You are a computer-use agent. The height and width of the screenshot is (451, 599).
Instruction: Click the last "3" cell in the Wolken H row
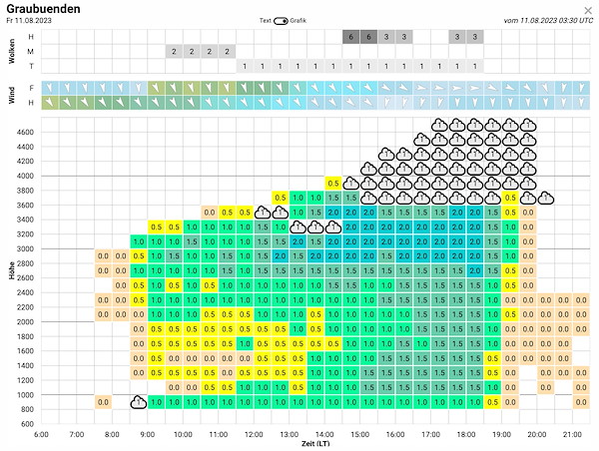(475, 37)
